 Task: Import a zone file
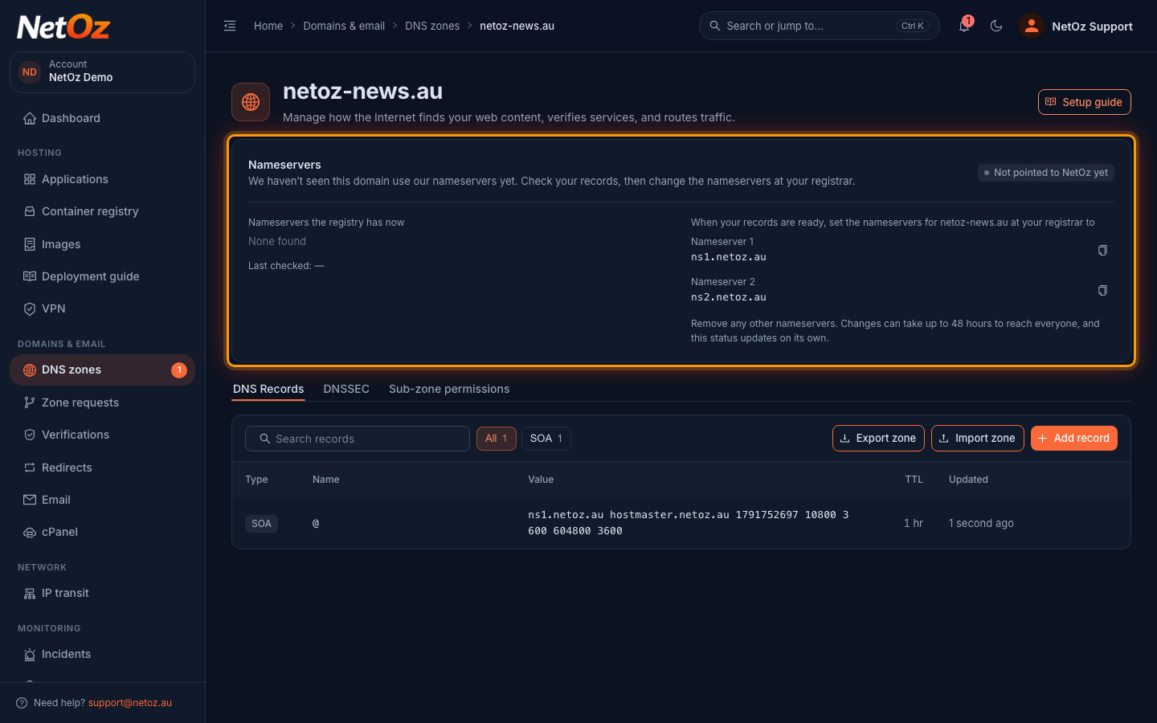(978, 439)
